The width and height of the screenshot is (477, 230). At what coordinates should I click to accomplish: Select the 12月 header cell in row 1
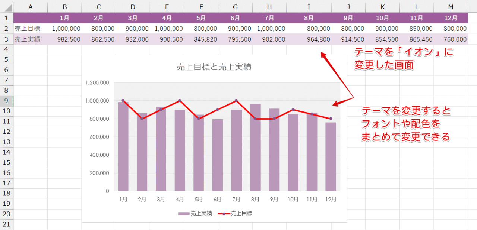click(x=451, y=18)
